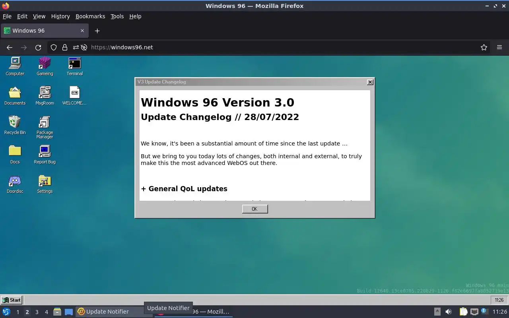Open the View menu
This screenshot has height=318, width=509.
39,16
